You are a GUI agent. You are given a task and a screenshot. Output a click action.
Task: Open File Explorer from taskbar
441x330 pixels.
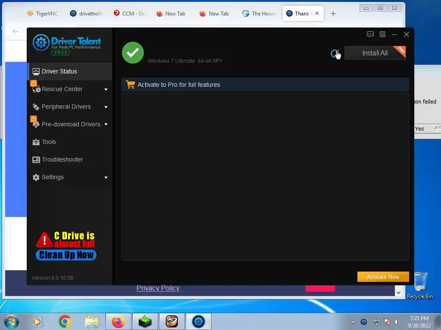coord(92,321)
